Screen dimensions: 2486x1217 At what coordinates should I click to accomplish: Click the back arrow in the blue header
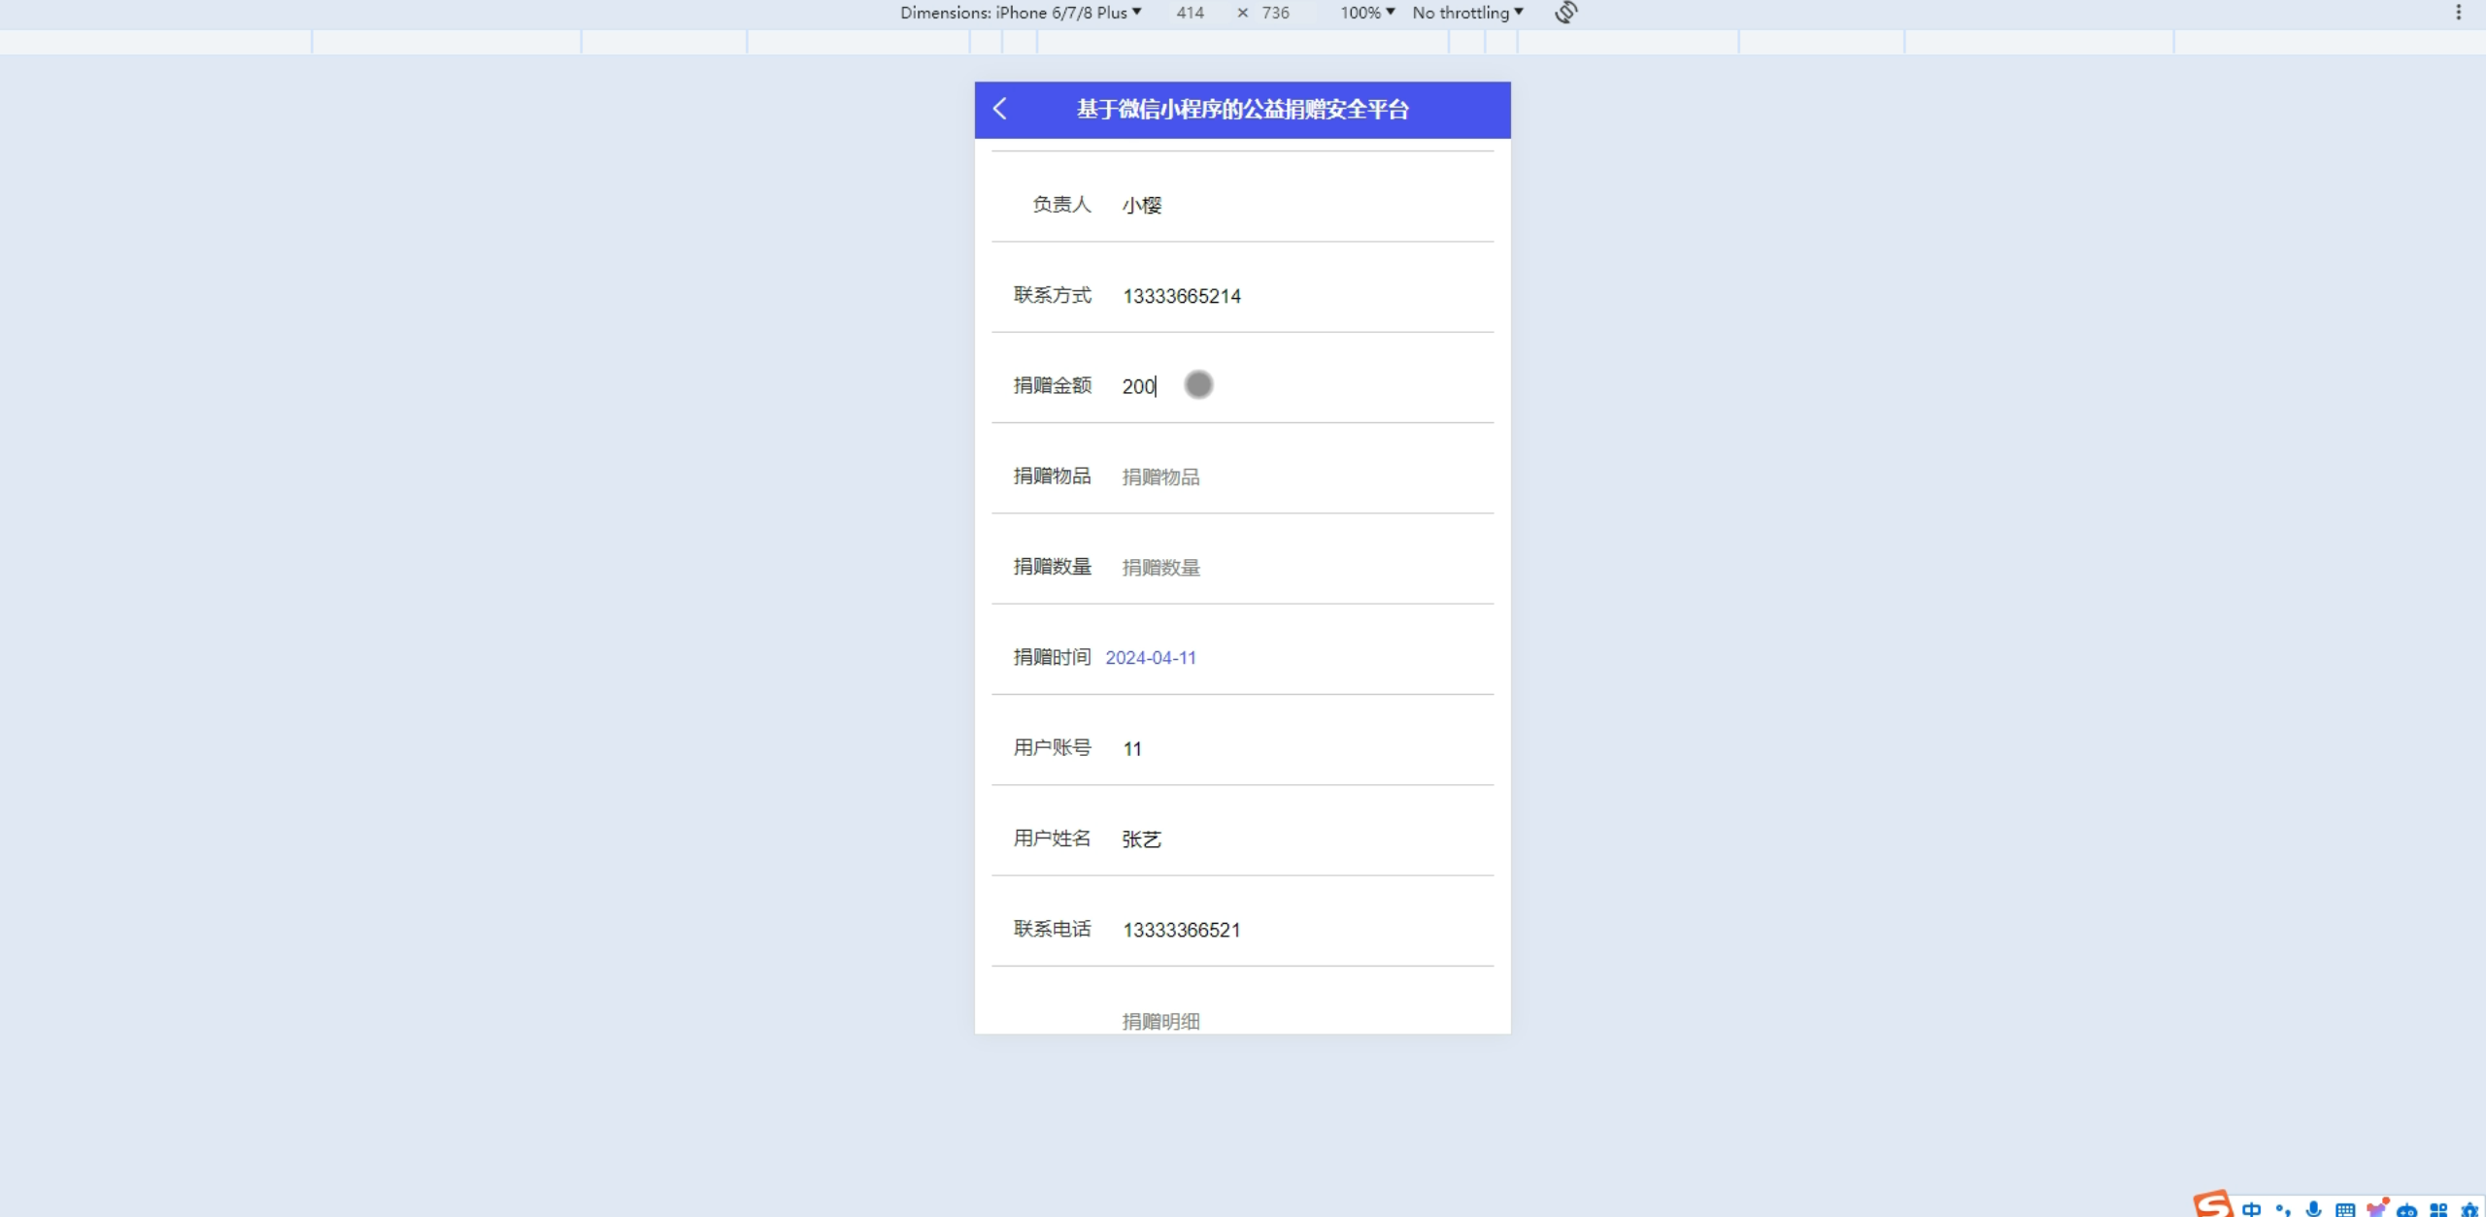pos(1000,109)
